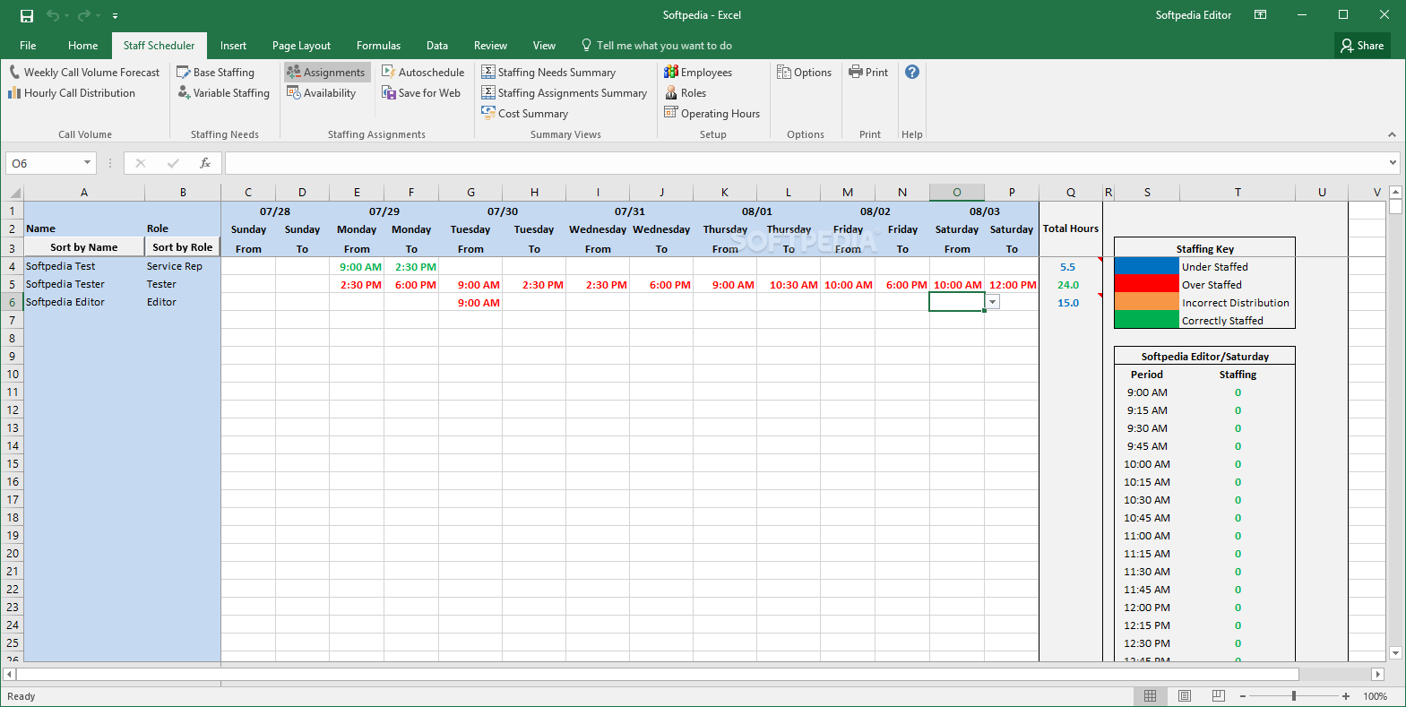Open the cell O6 dropdown arrow
This screenshot has height=707, width=1406.
pos(992,302)
